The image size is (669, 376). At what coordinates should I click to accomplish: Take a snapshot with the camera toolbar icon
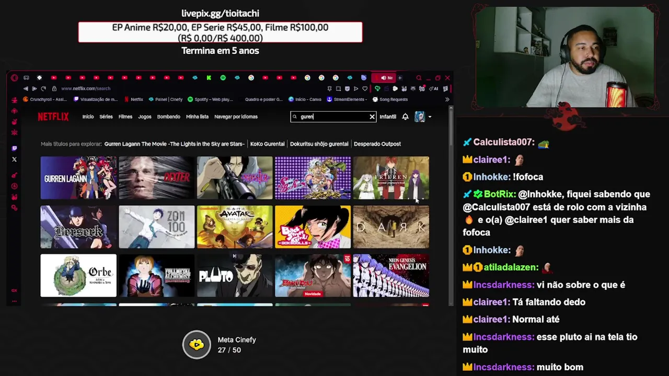[338, 89]
